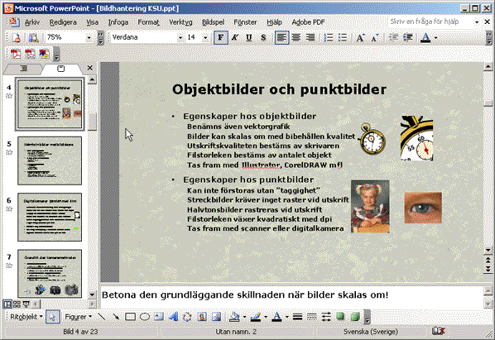Center the text alignment

(296, 38)
